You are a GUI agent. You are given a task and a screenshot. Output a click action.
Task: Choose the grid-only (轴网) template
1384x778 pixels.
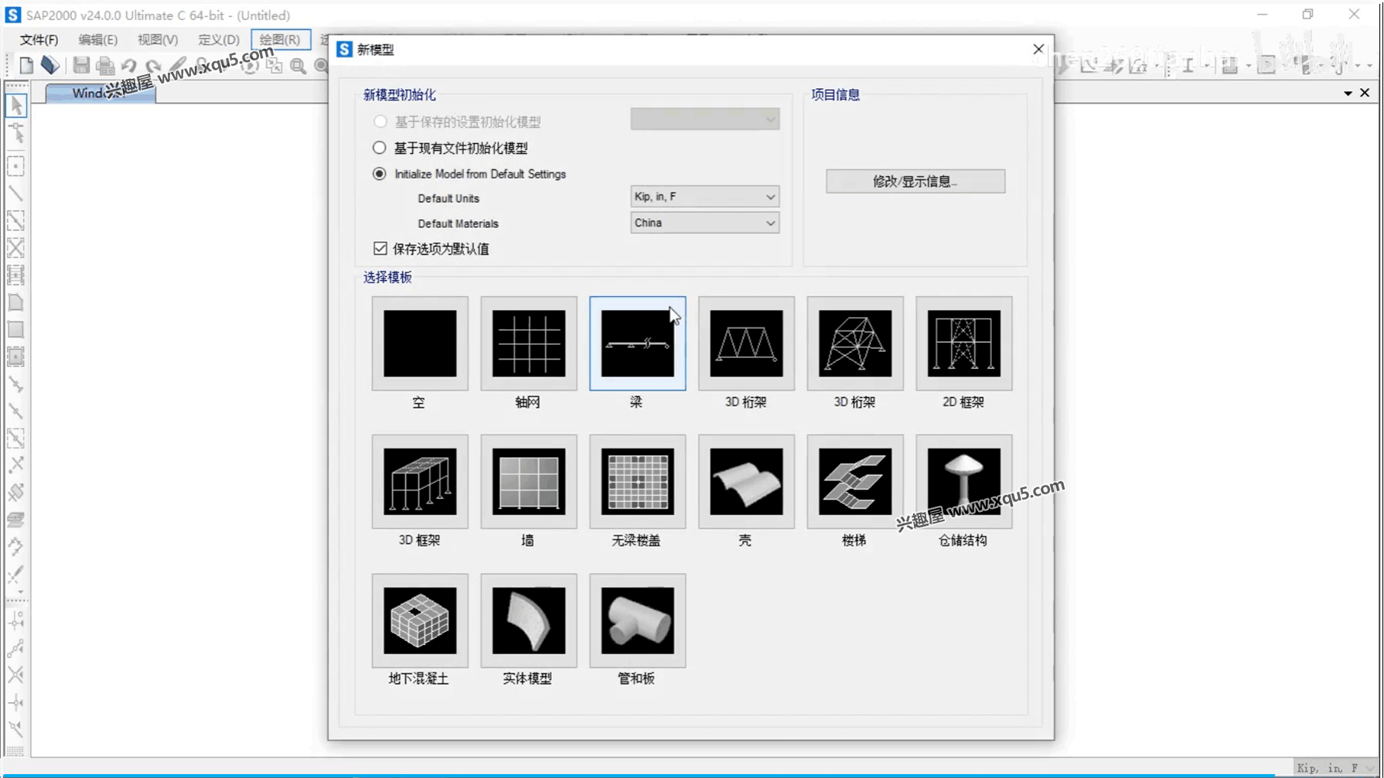pyautogui.click(x=529, y=343)
